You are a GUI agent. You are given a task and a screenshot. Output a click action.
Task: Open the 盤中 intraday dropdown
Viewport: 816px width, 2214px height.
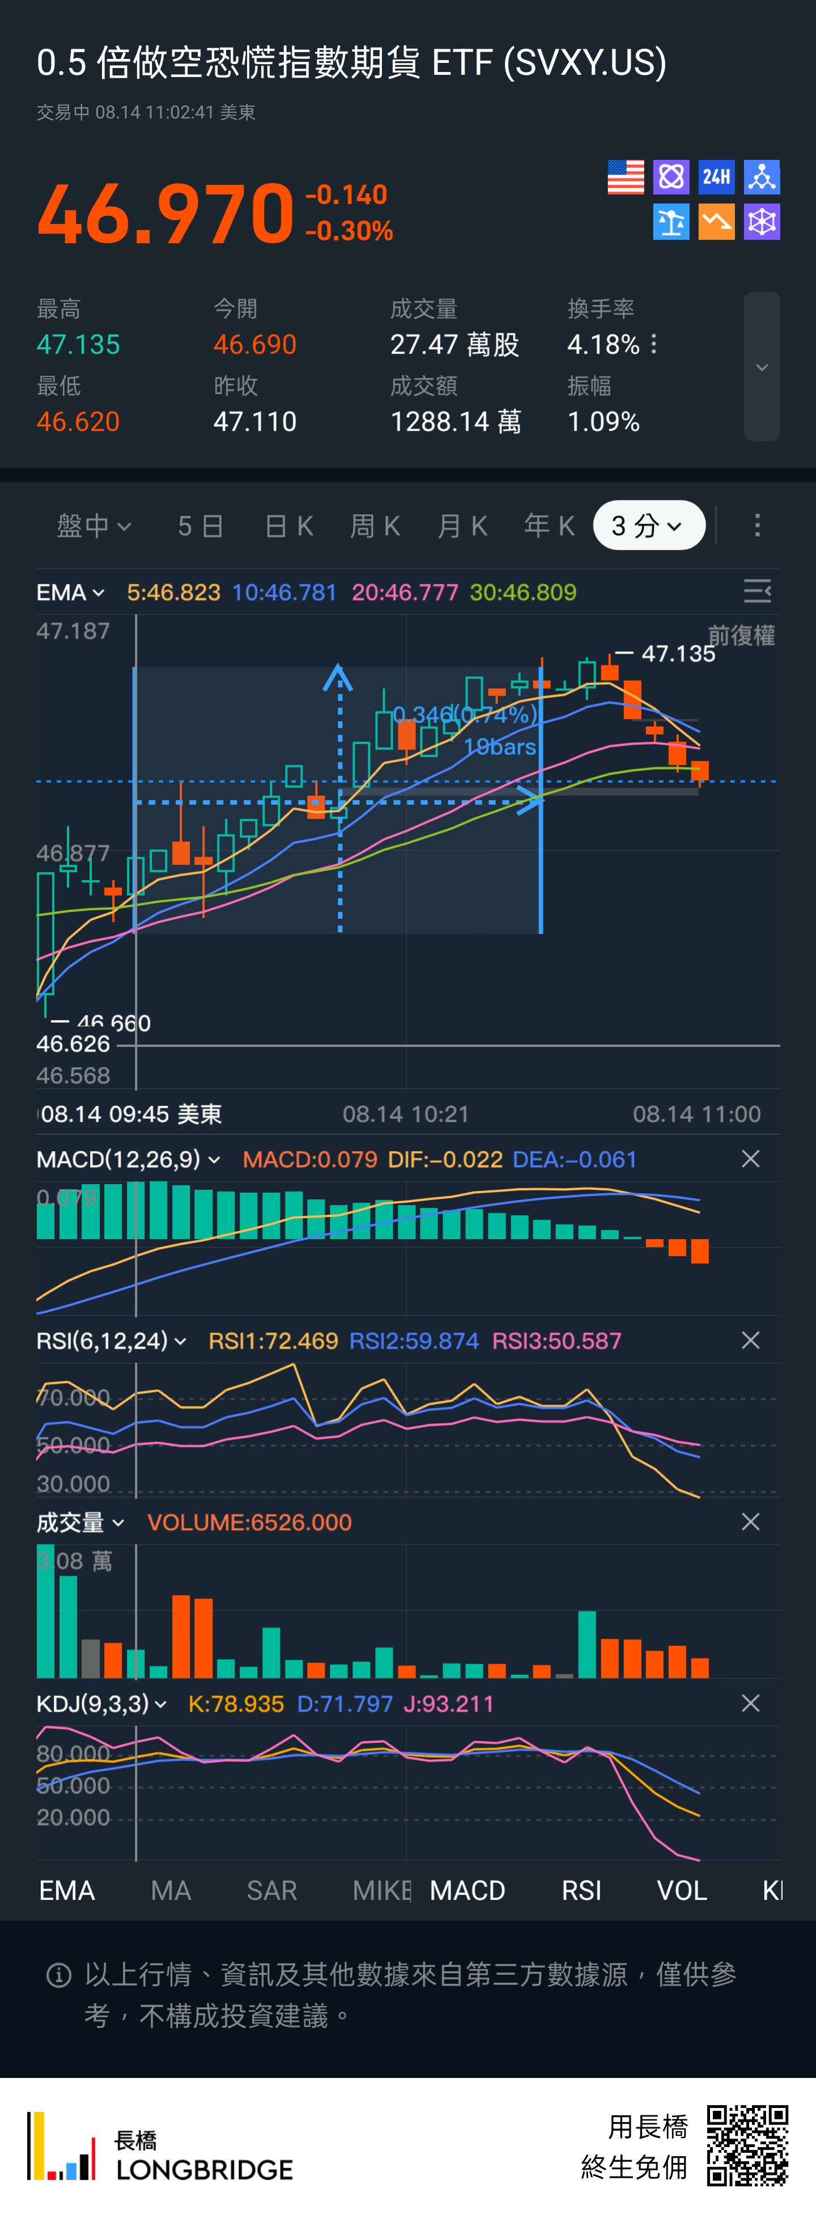[93, 525]
